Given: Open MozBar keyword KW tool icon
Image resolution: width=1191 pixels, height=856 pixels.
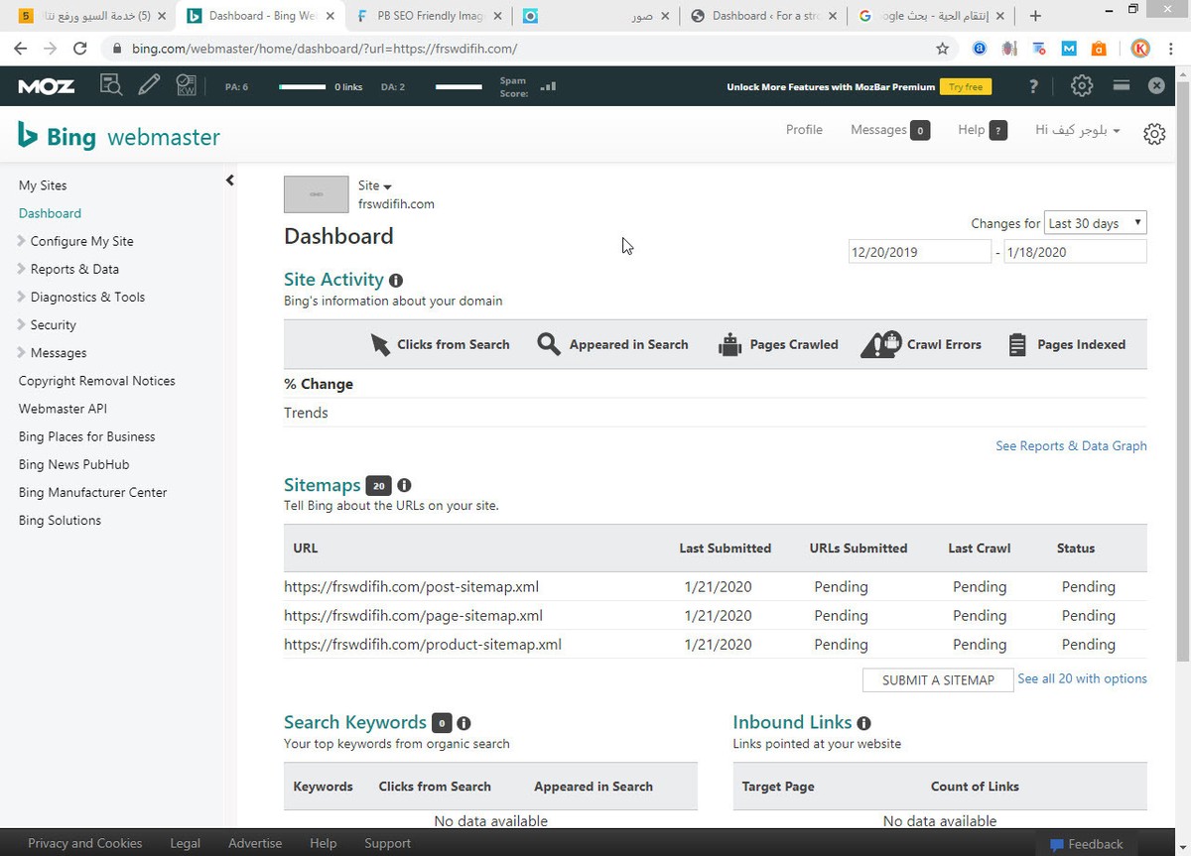Looking at the screenshot, I should (187, 86).
